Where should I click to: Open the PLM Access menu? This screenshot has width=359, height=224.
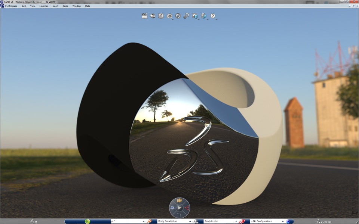11,6
